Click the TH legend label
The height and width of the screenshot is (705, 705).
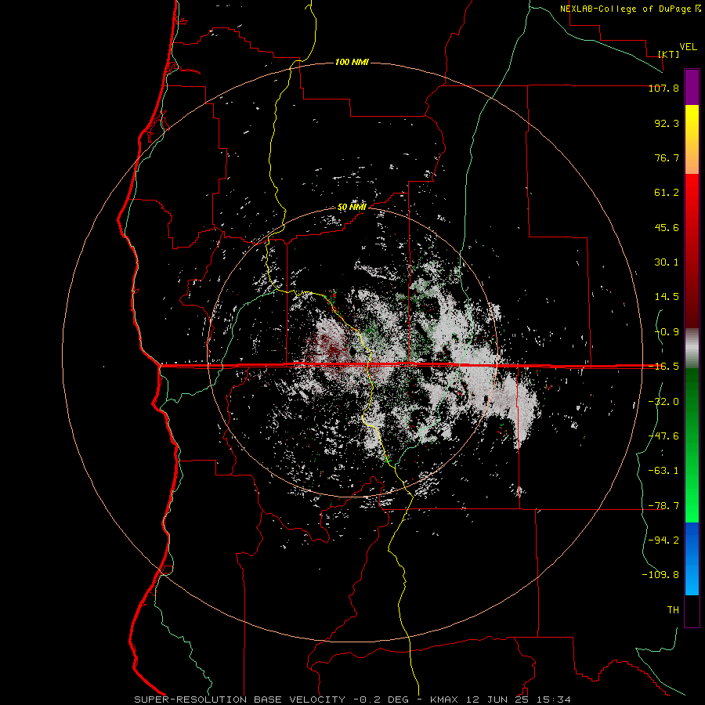(673, 610)
